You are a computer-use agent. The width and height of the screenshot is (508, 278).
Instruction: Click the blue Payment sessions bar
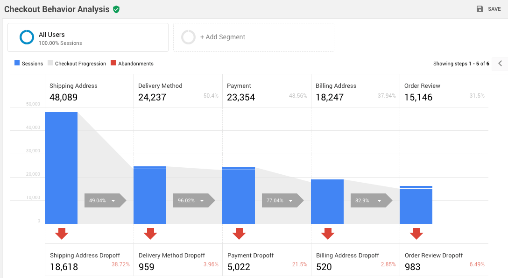[239, 196]
